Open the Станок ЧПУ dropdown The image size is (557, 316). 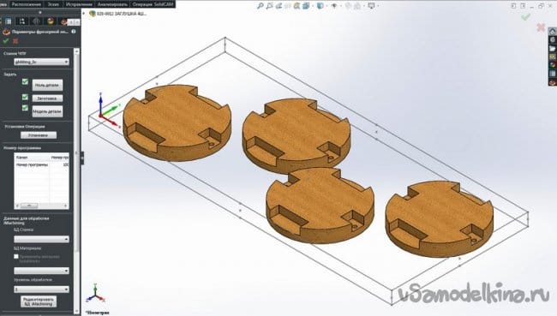tap(41, 62)
